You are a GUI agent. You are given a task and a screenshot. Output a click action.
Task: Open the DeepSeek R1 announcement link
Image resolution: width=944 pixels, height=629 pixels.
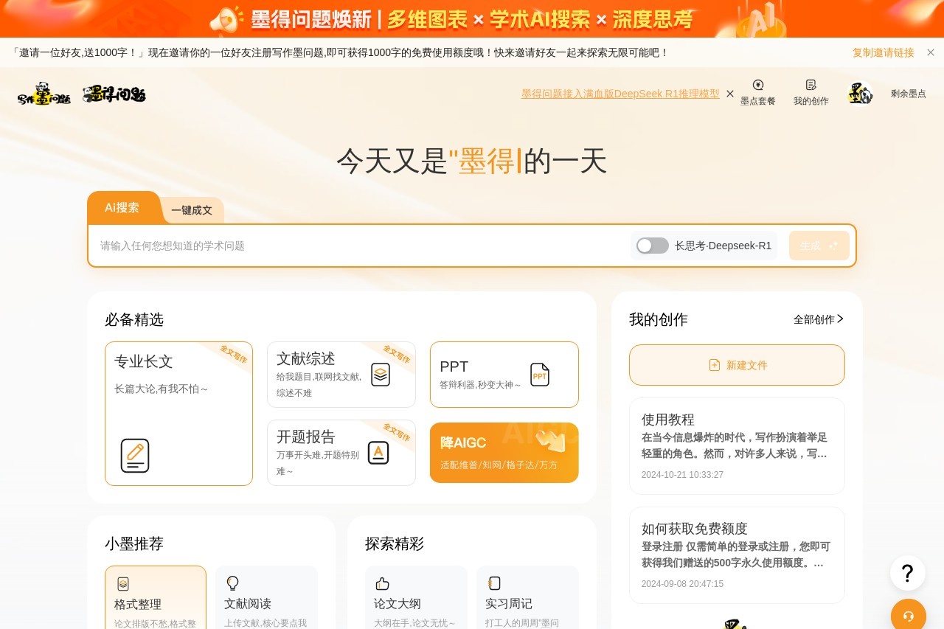[x=619, y=94]
